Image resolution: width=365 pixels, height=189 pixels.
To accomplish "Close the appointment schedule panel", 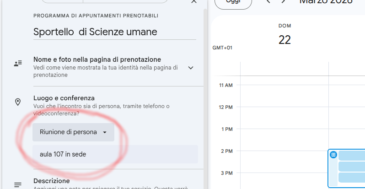I will [x=193, y=1].
